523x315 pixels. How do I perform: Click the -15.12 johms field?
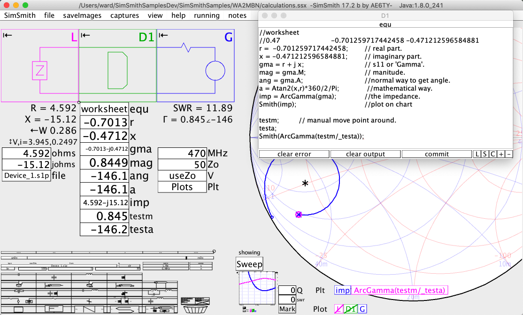pos(26,164)
